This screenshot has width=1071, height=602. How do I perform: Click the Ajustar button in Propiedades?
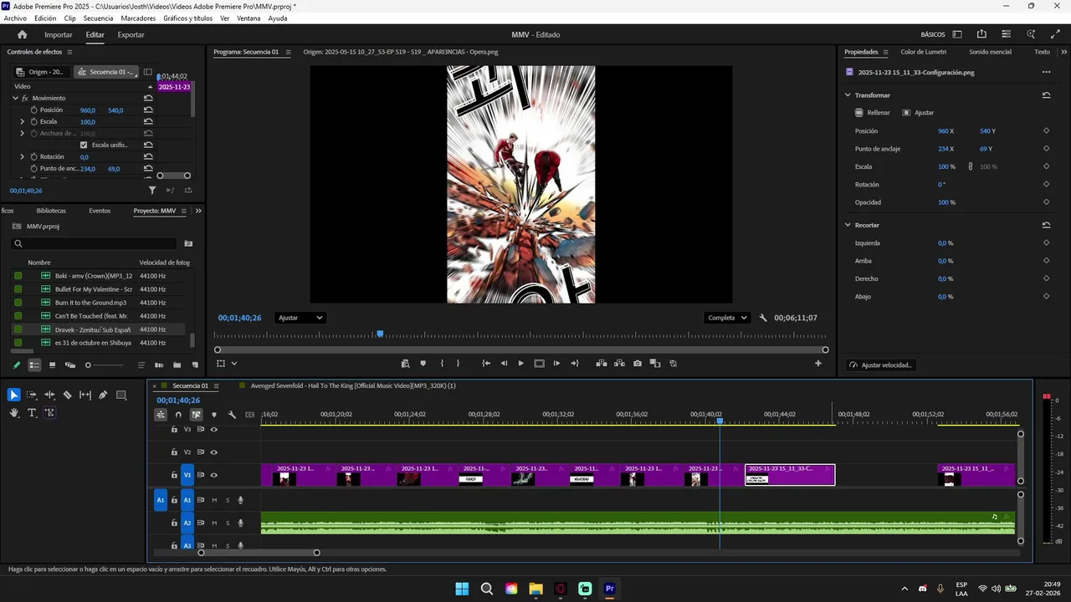click(918, 113)
